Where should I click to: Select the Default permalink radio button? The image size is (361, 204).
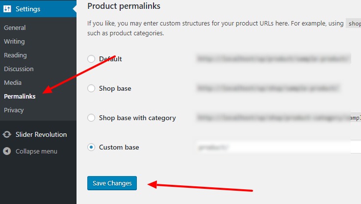91,59
